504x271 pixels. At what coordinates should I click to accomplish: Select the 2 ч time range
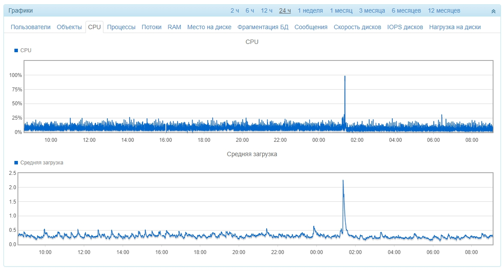click(x=235, y=10)
